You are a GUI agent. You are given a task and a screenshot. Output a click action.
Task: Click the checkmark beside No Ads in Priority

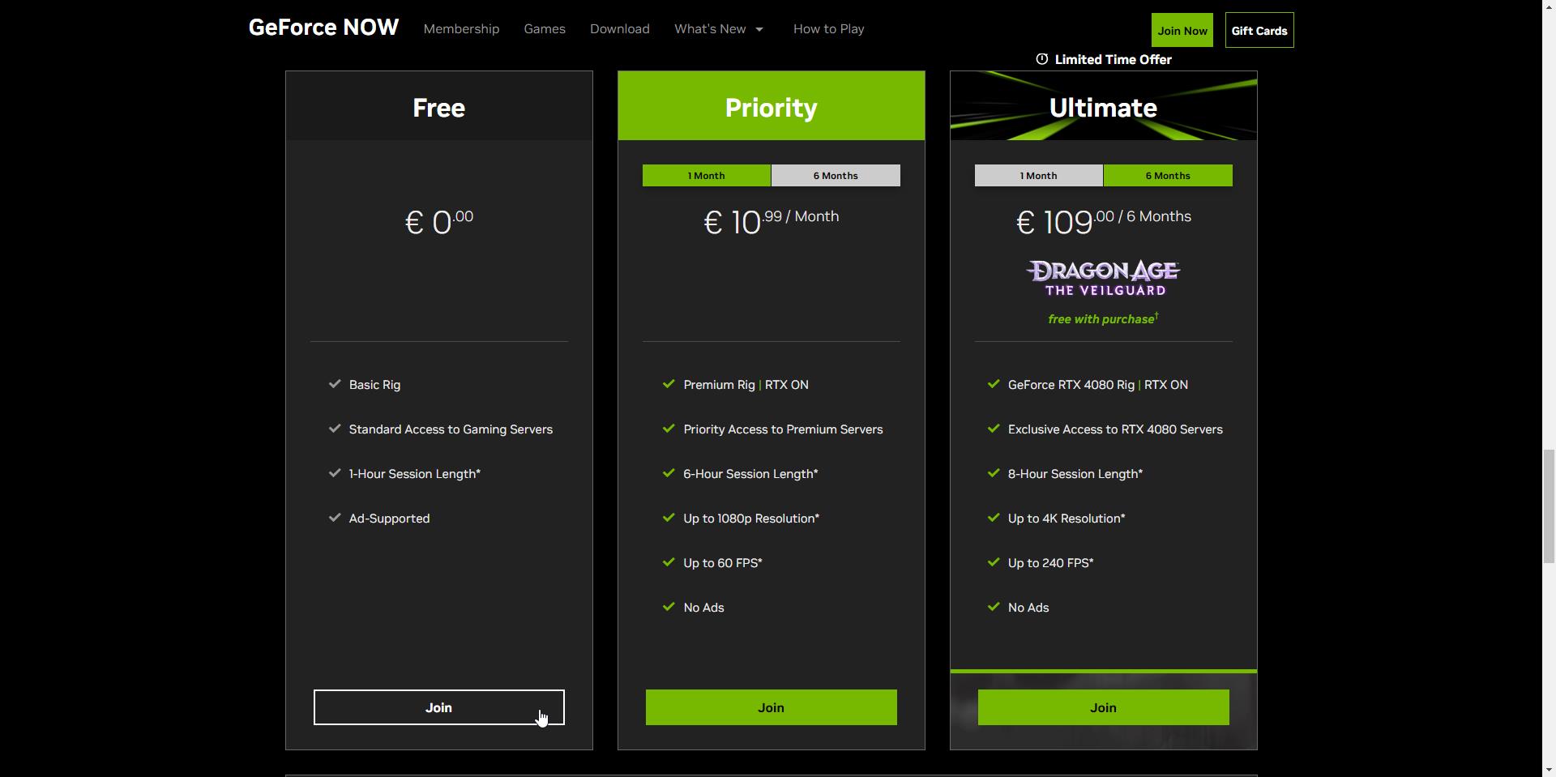click(669, 607)
